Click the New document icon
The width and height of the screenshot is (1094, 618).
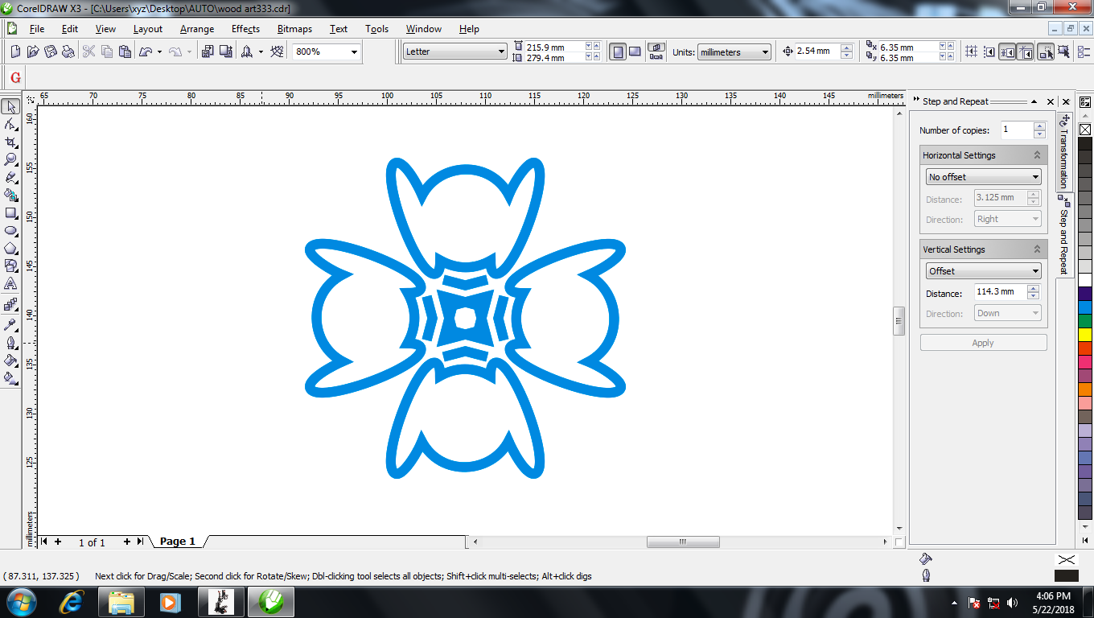(15, 51)
